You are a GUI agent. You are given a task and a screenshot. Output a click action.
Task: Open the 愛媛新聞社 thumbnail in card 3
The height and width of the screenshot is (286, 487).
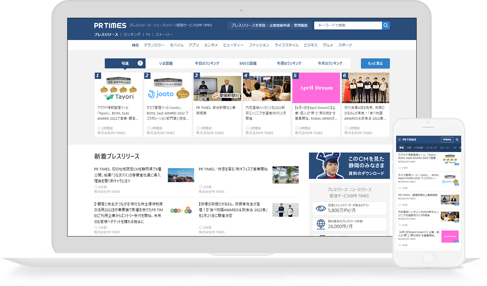coord(217,89)
